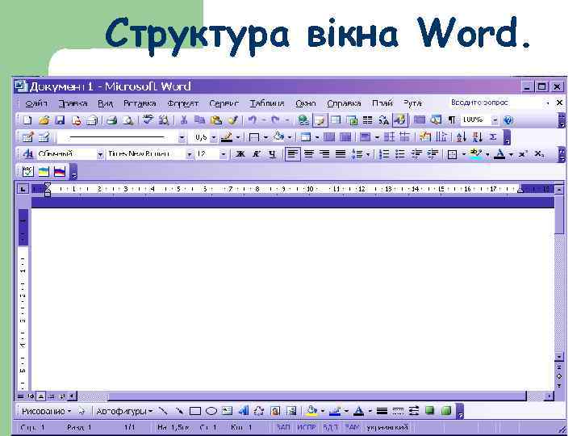Open a file with the Open folder icon
The image size is (581, 436).
(44, 120)
